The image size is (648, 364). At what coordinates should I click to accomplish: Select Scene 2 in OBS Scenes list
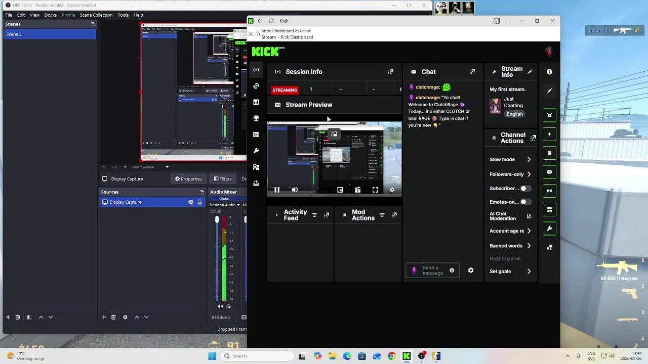click(x=50, y=34)
